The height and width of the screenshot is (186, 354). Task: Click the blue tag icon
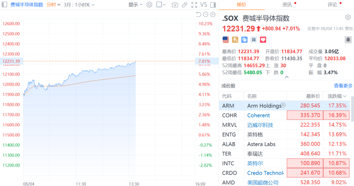pos(244,40)
